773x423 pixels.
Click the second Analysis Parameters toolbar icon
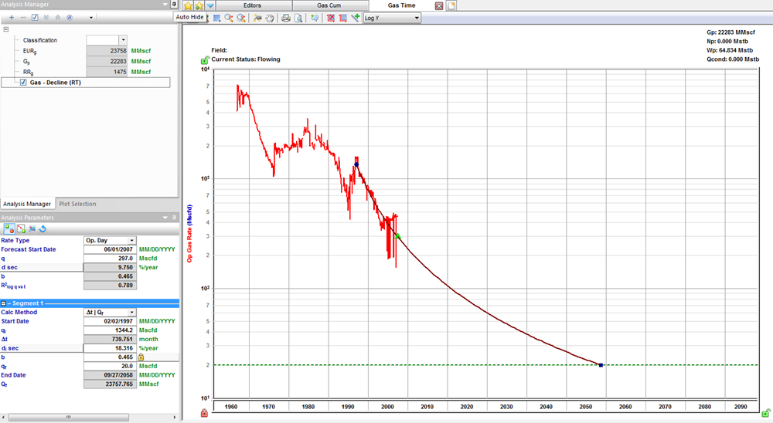pyautogui.click(x=21, y=229)
